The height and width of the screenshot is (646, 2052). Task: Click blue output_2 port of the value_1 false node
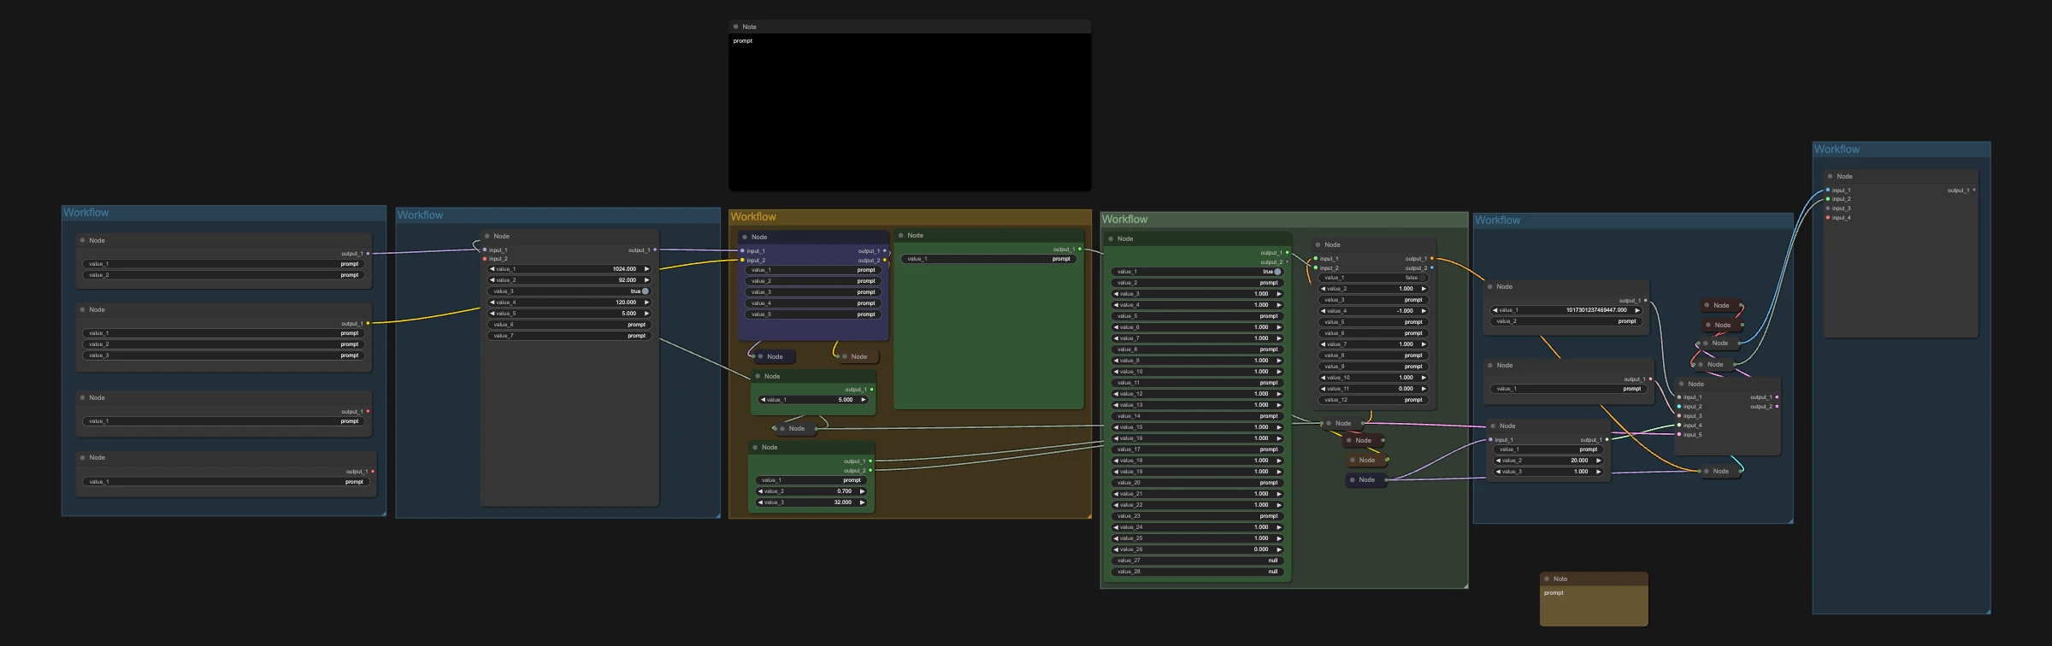click(1432, 267)
